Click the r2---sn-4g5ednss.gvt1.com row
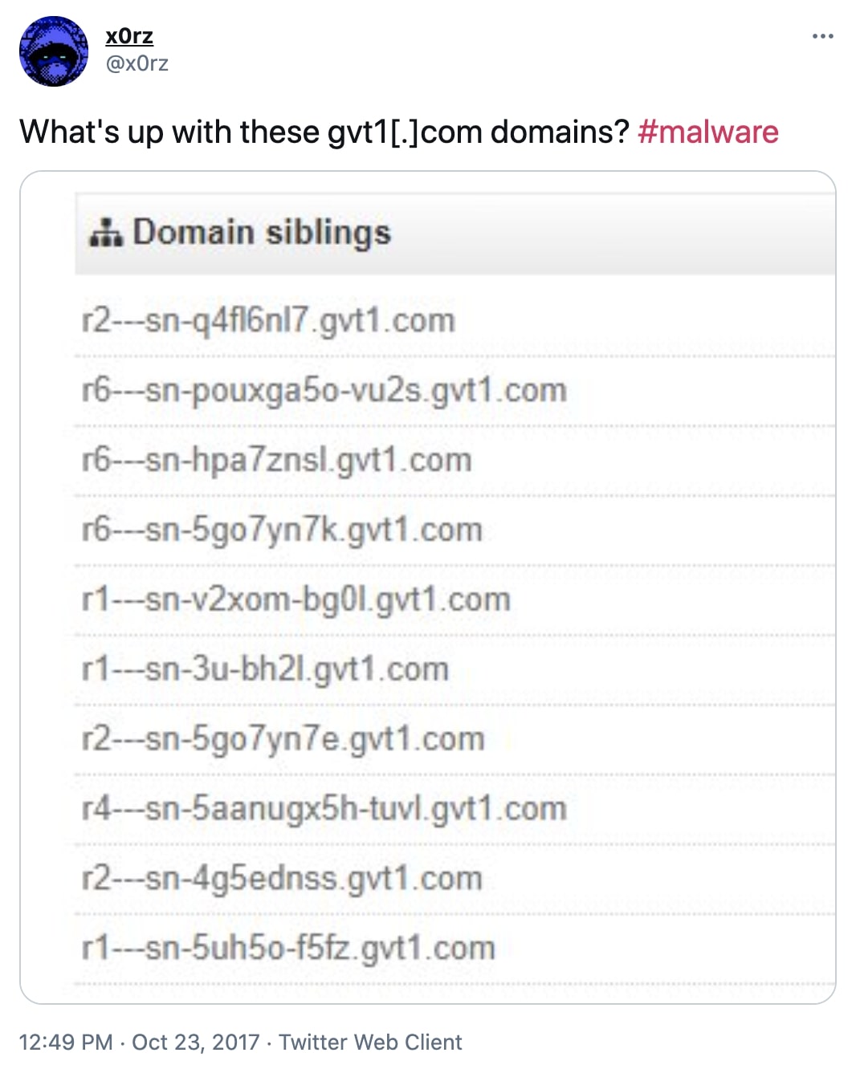The width and height of the screenshot is (856, 1069). [283, 878]
